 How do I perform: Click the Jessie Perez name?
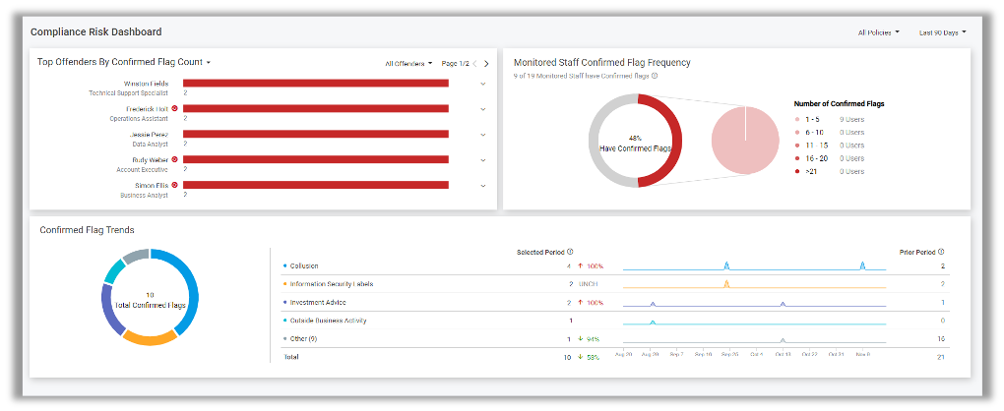(x=150, y=135)
